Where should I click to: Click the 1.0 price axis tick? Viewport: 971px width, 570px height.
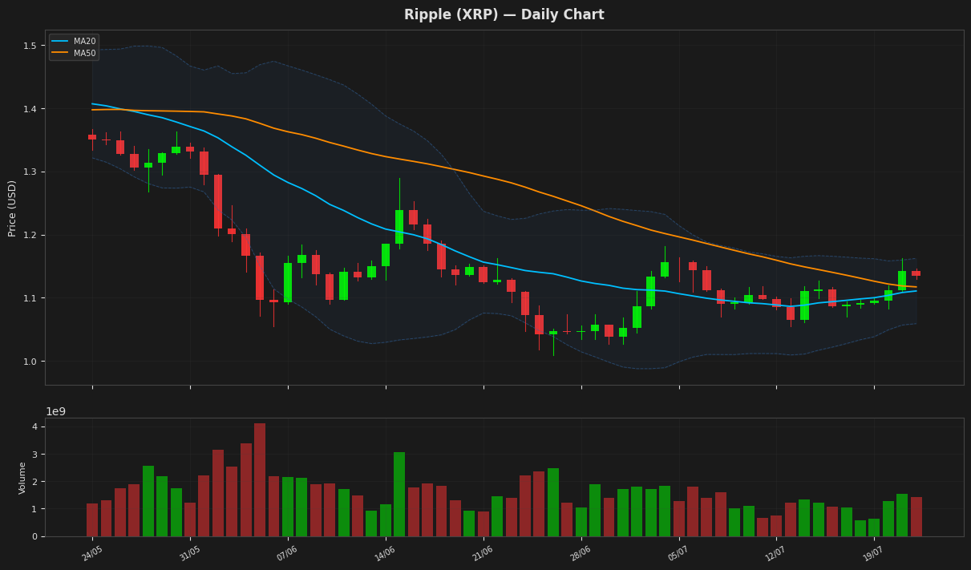coord(30,362)
